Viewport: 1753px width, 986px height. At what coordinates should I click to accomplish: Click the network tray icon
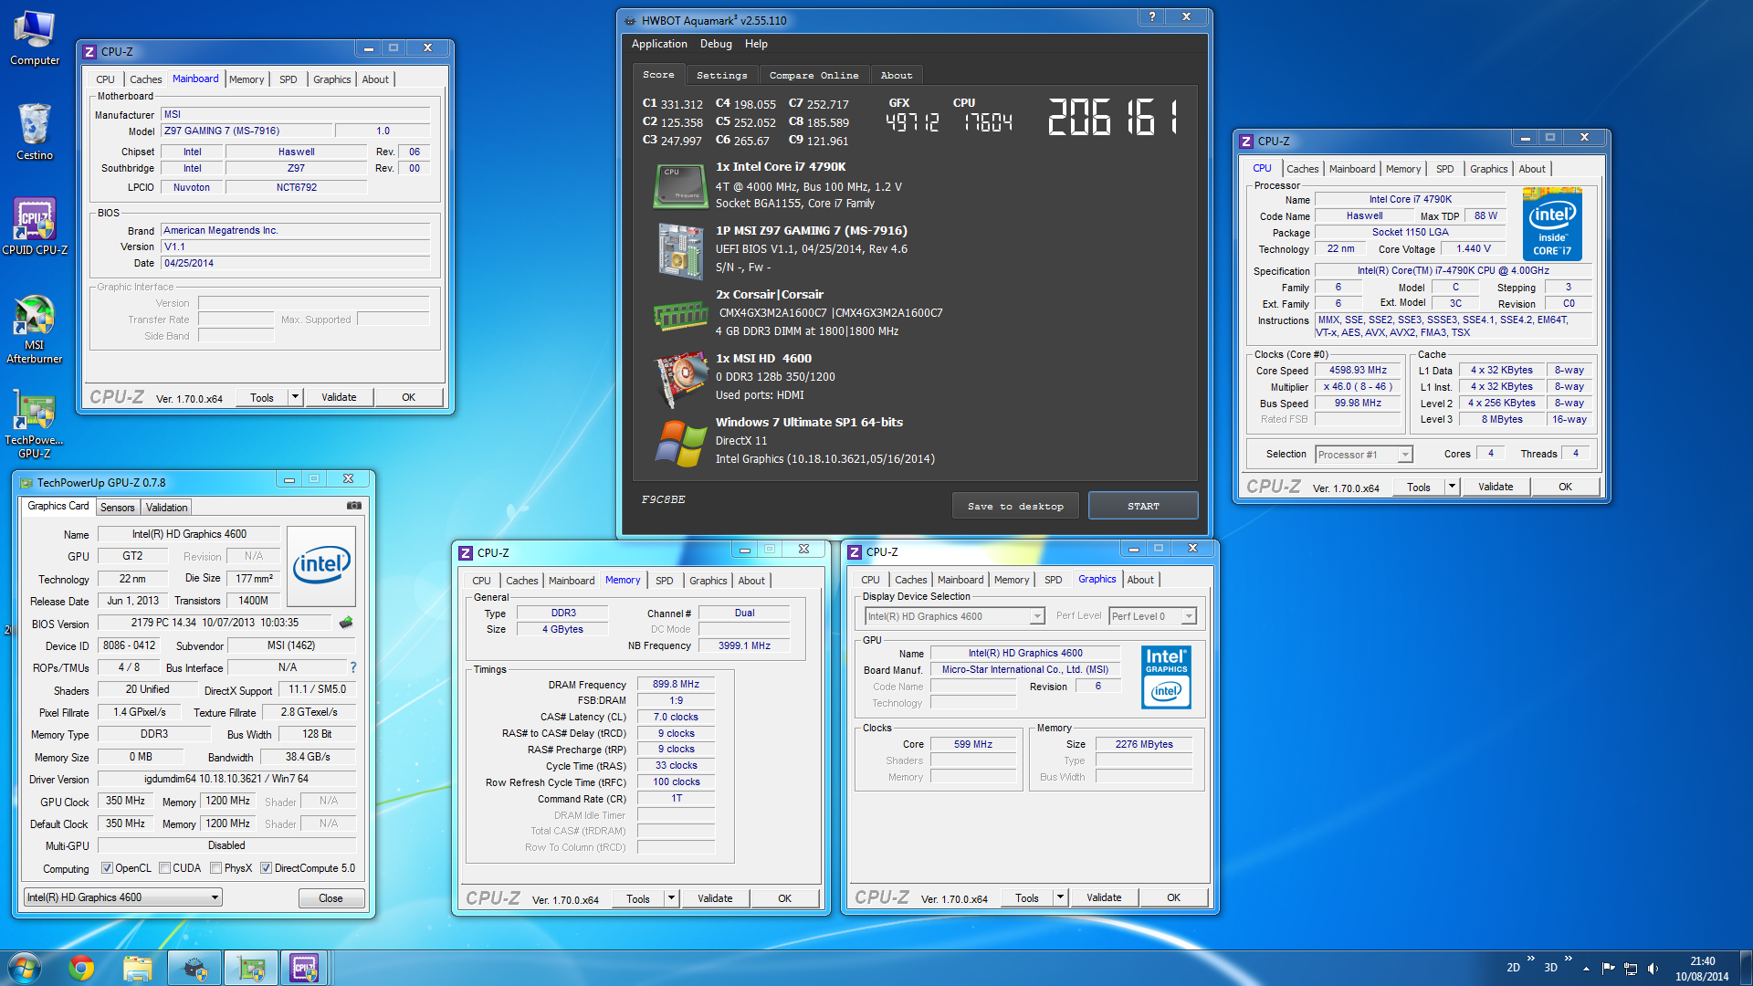coord(1631,969)
